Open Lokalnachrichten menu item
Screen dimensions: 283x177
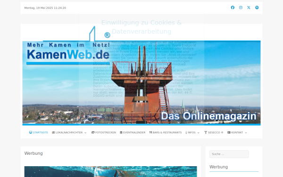[67, 133]
